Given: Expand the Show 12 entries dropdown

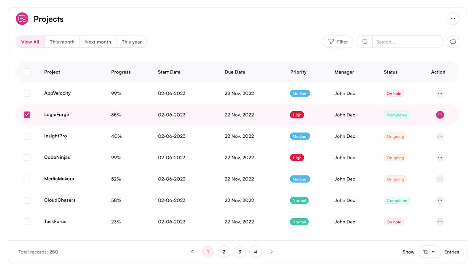Looking at the screenshot, I should (x=429, y=252).
